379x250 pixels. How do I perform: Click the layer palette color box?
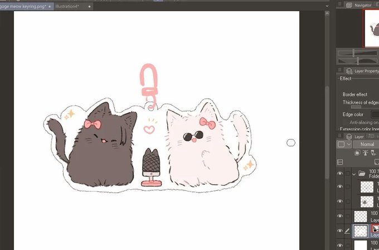341,145
